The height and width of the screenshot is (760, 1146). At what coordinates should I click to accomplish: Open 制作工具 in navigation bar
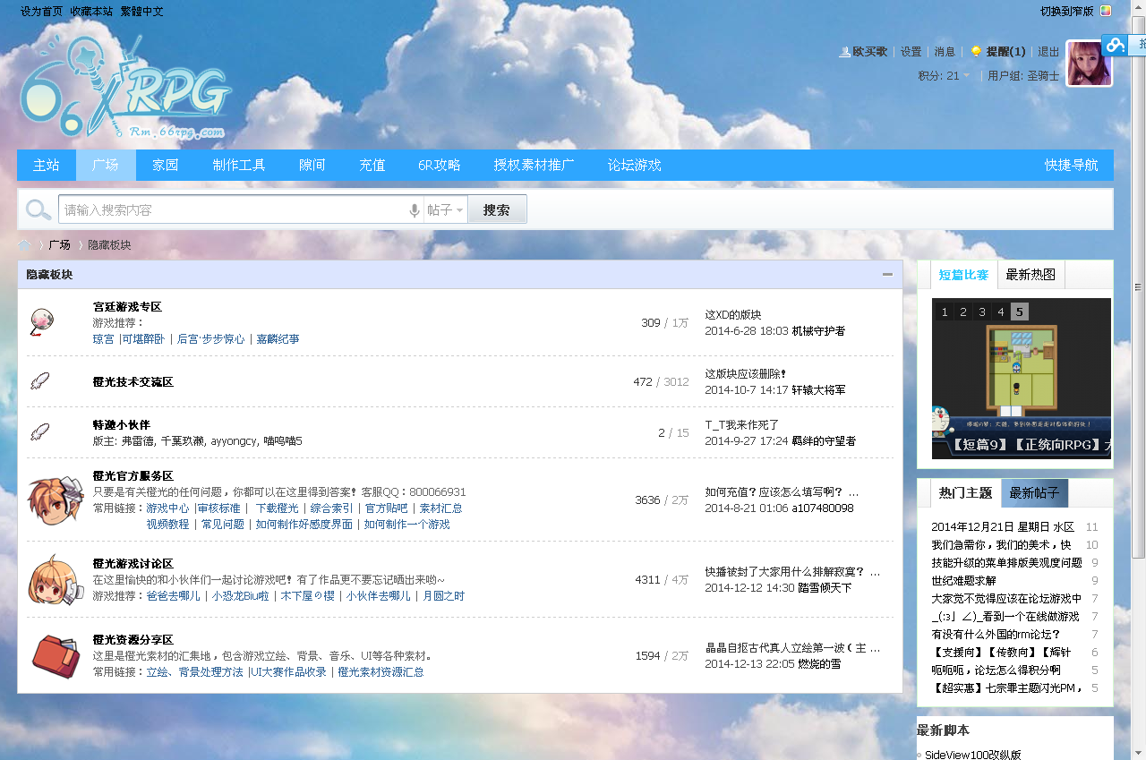tap(239, 166)
